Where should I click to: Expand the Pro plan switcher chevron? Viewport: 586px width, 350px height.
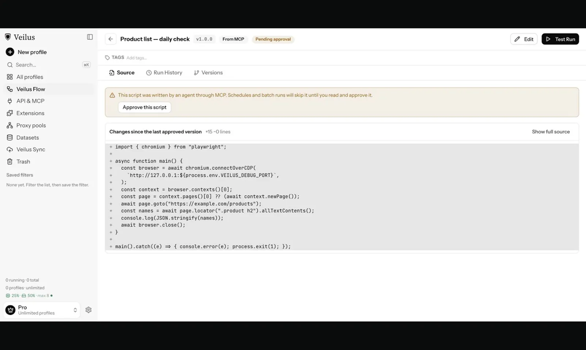pos(75,310)
